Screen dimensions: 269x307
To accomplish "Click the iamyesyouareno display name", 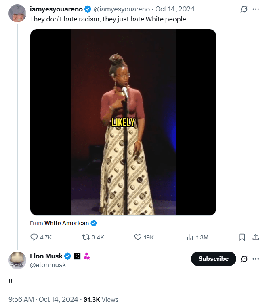I will (x=56, y=9).
